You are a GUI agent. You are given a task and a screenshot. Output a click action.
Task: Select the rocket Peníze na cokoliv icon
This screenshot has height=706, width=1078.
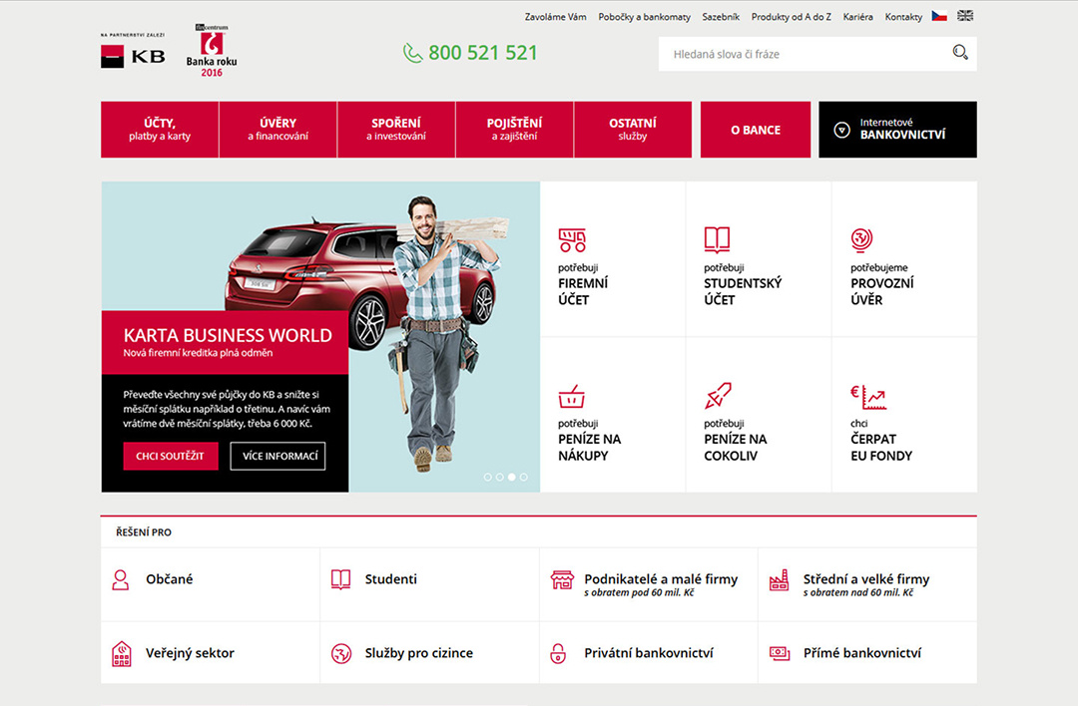coord(718,396)
